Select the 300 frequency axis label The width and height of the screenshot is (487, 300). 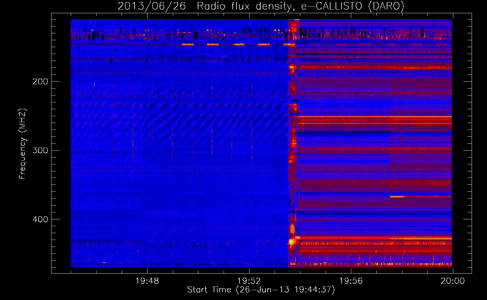tap(40, 150)
